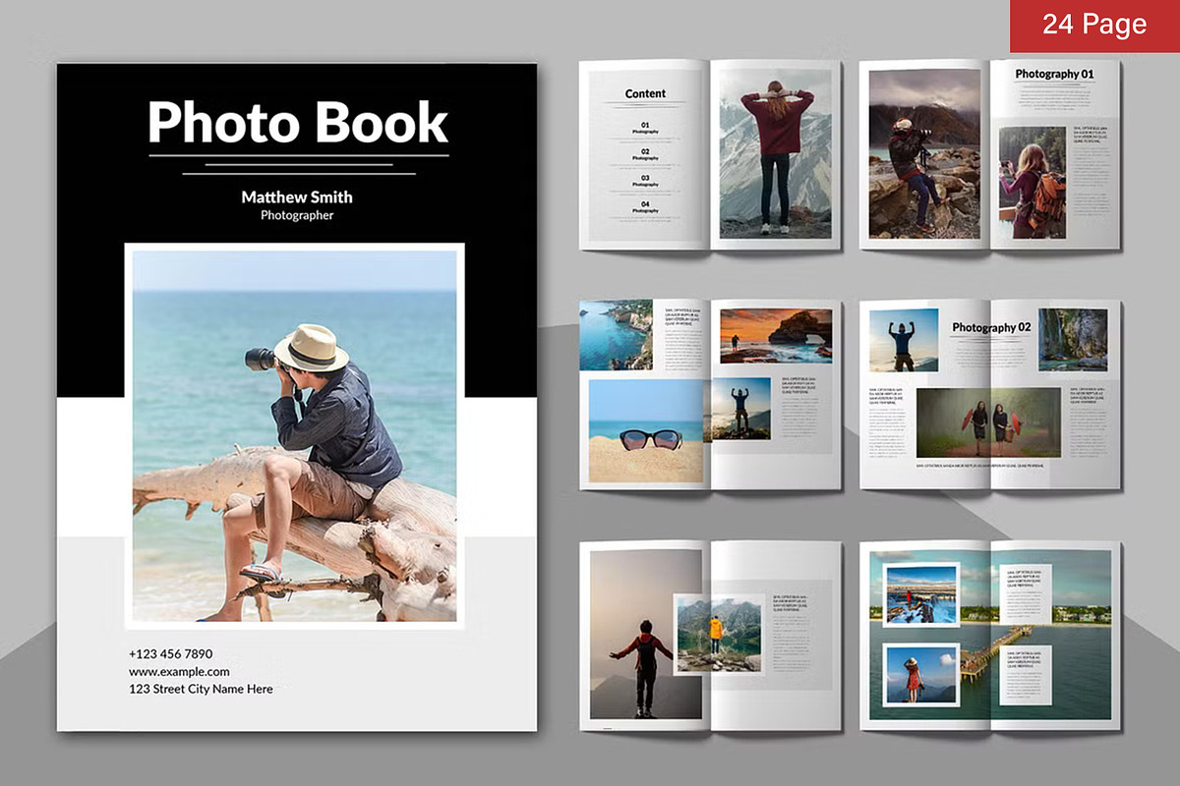Open the "www.example.com" web address

pyautogui.click(x=179, y=671)
